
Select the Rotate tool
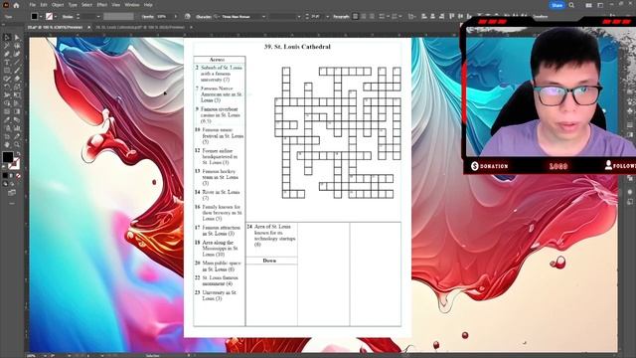click(x=7, y=87)
